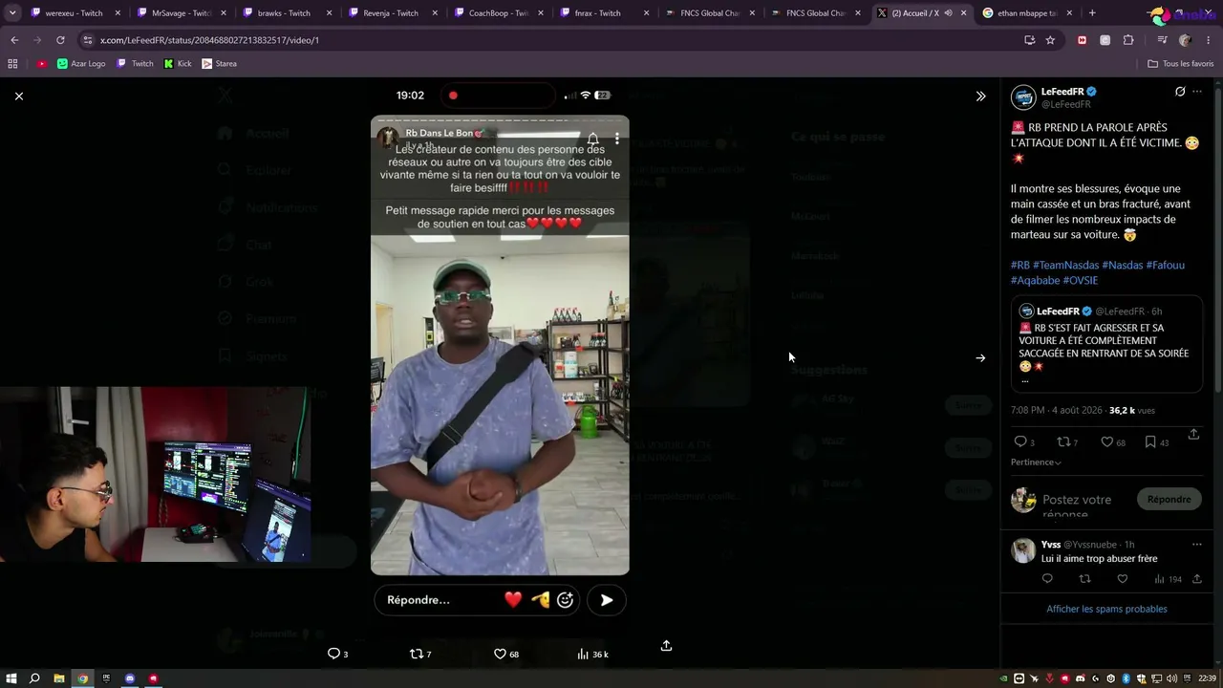
Task: Open the 'Tous les favoris' folder
Action: click(1181, 64)
